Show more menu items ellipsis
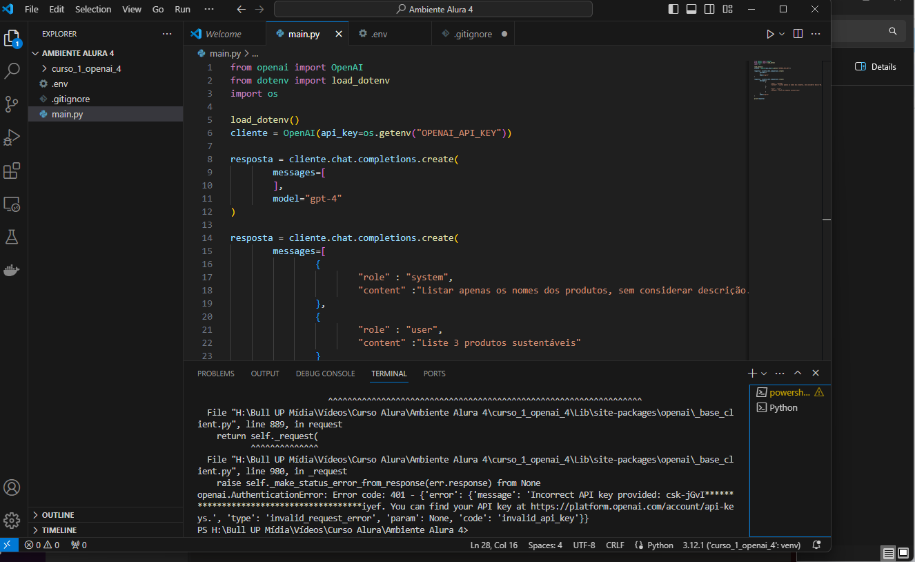The image size is (915, 562). point(209,10)
